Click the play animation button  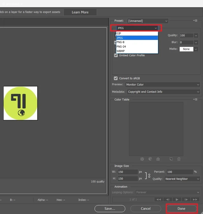177,199
